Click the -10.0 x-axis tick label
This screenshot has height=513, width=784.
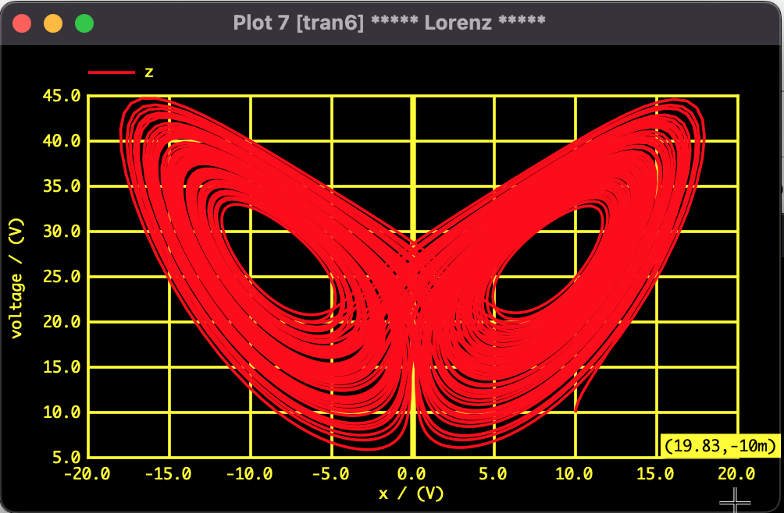249,474
